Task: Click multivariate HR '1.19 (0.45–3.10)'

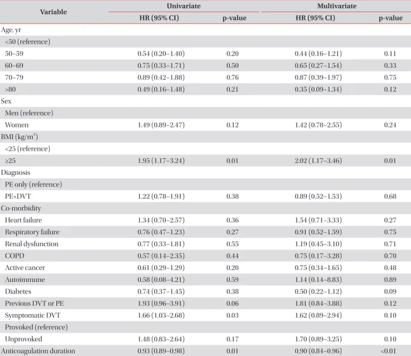Action: click(x=318, y=244)
